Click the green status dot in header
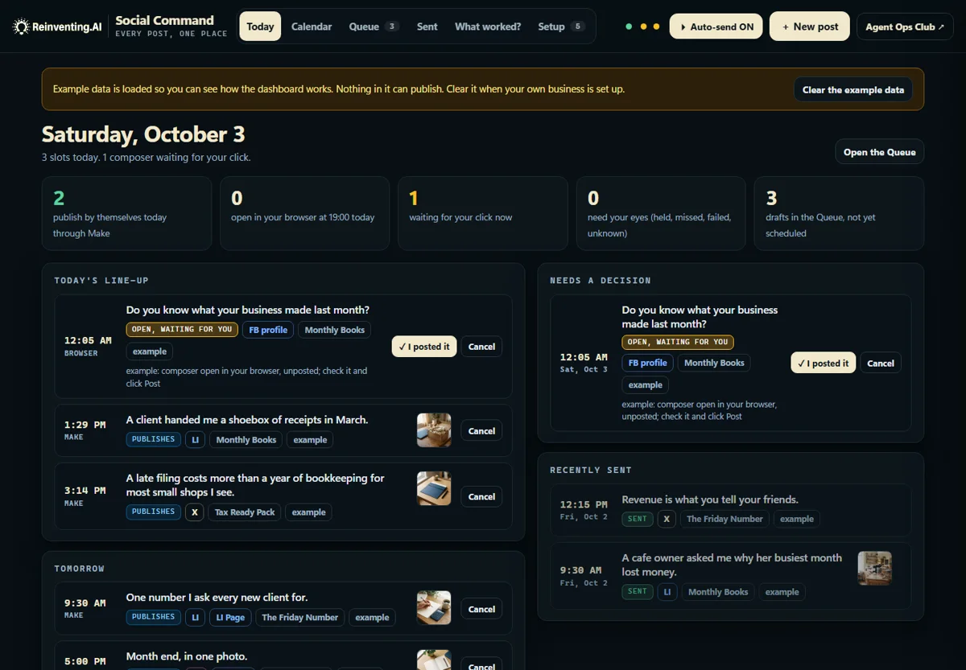This screenshot has width=966, height=670. pos(629,27)
